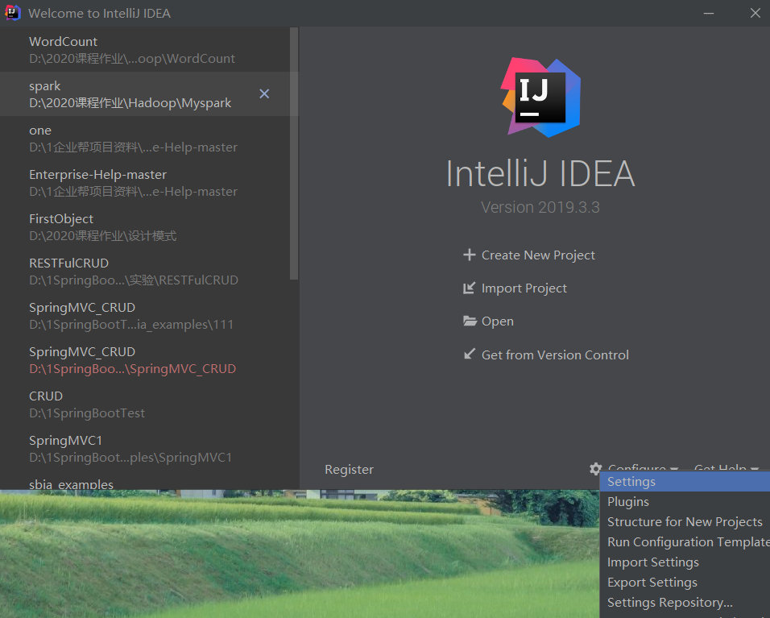Choose Structure for New Projects

pyautogui.click(x=685, y=521)
